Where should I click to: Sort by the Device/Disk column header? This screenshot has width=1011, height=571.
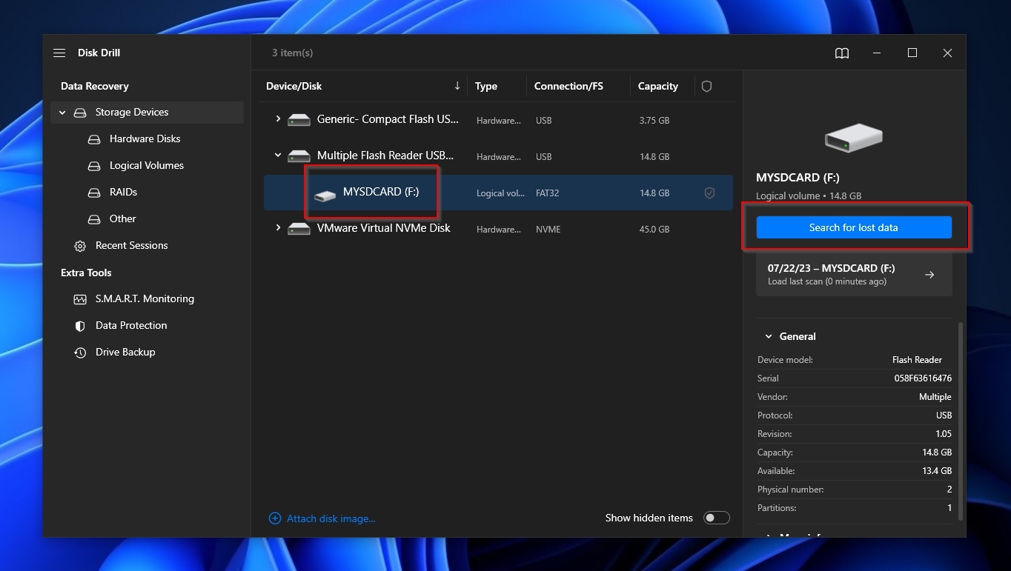(294, 87)
